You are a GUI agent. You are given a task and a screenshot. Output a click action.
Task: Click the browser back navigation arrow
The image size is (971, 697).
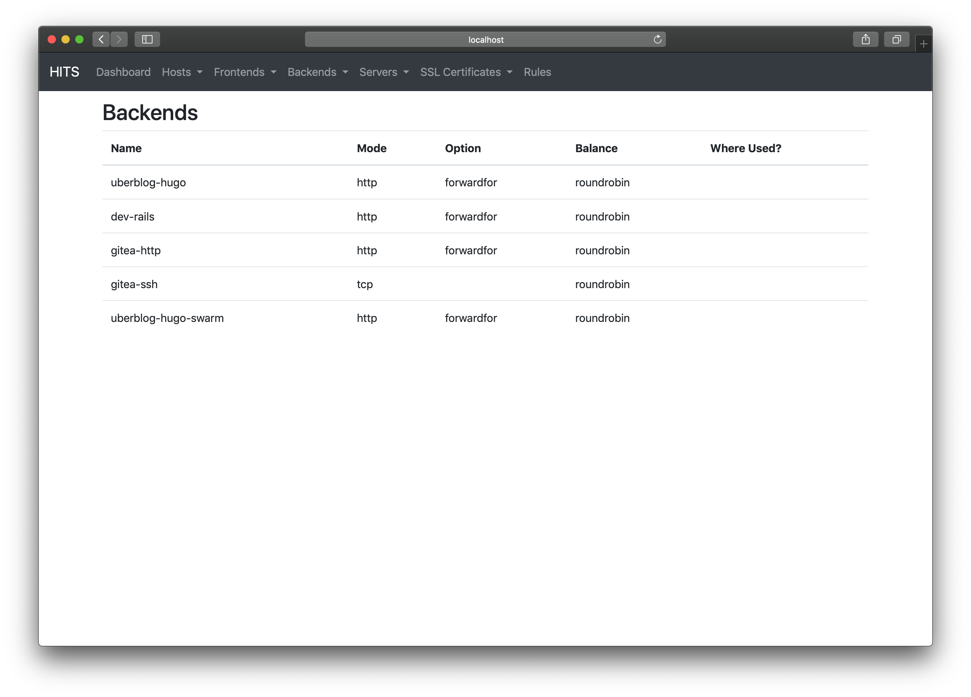101,39
